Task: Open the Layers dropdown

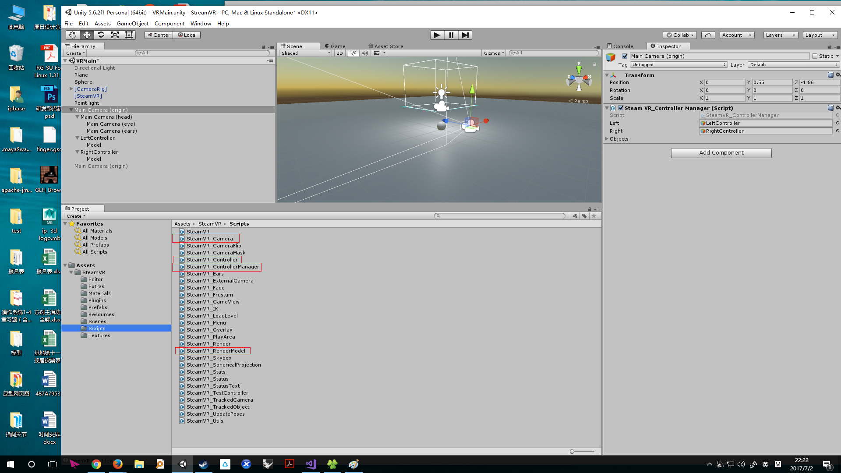Action: click(x=781, y=35)
